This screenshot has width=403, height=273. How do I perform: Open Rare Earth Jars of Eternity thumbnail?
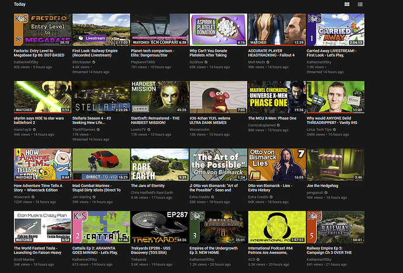160,164
